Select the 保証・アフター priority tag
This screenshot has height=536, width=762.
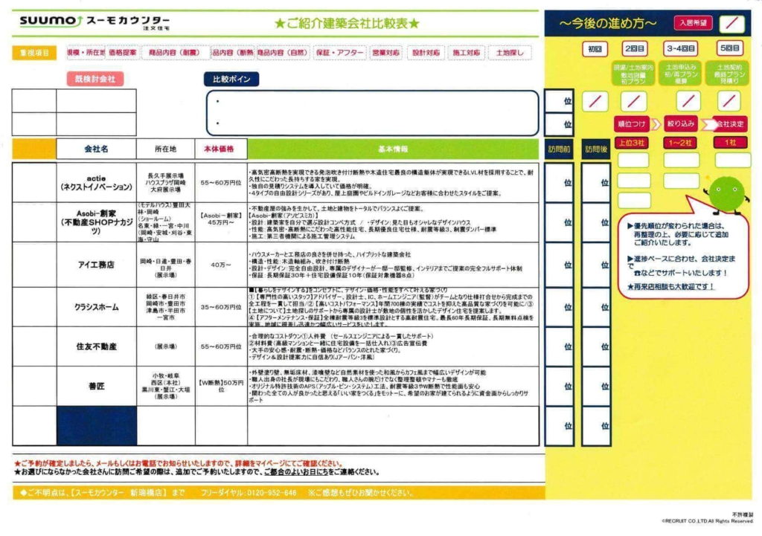[340, 53]
